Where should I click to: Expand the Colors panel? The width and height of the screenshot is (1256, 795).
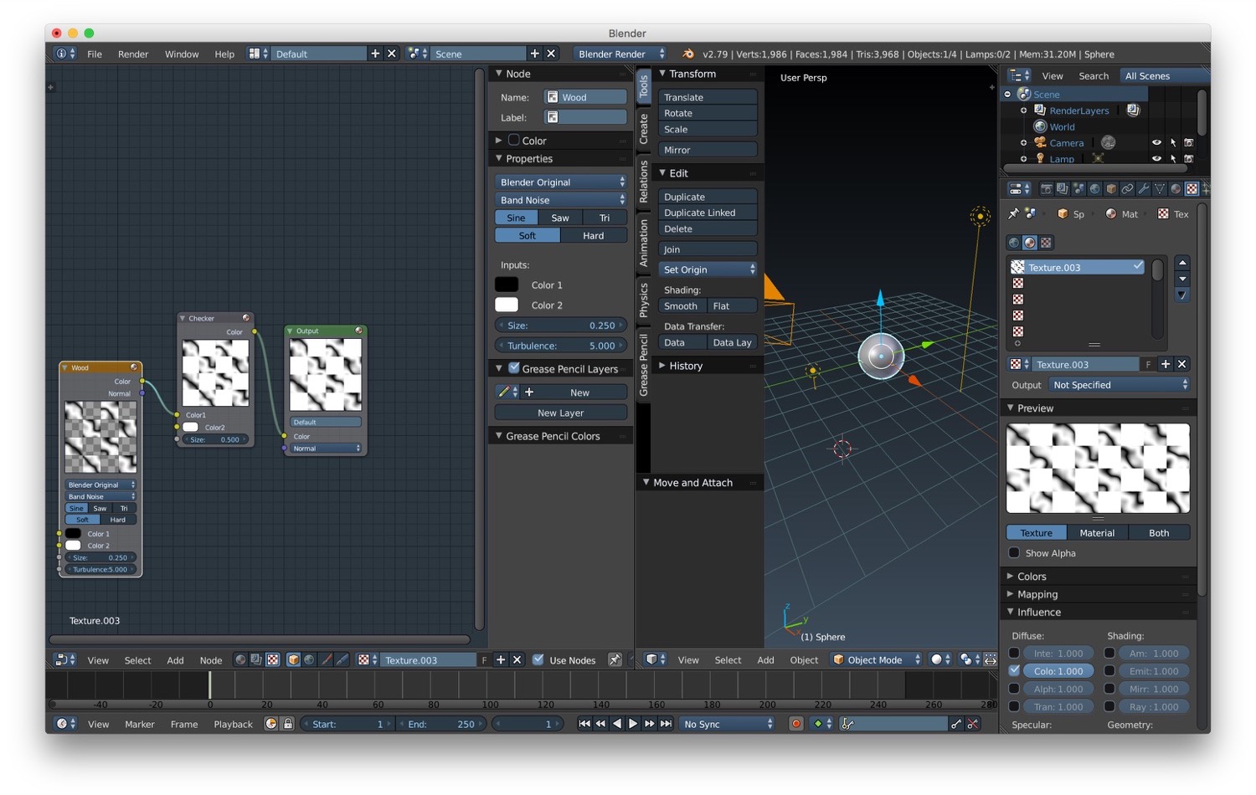point(1031,577)
